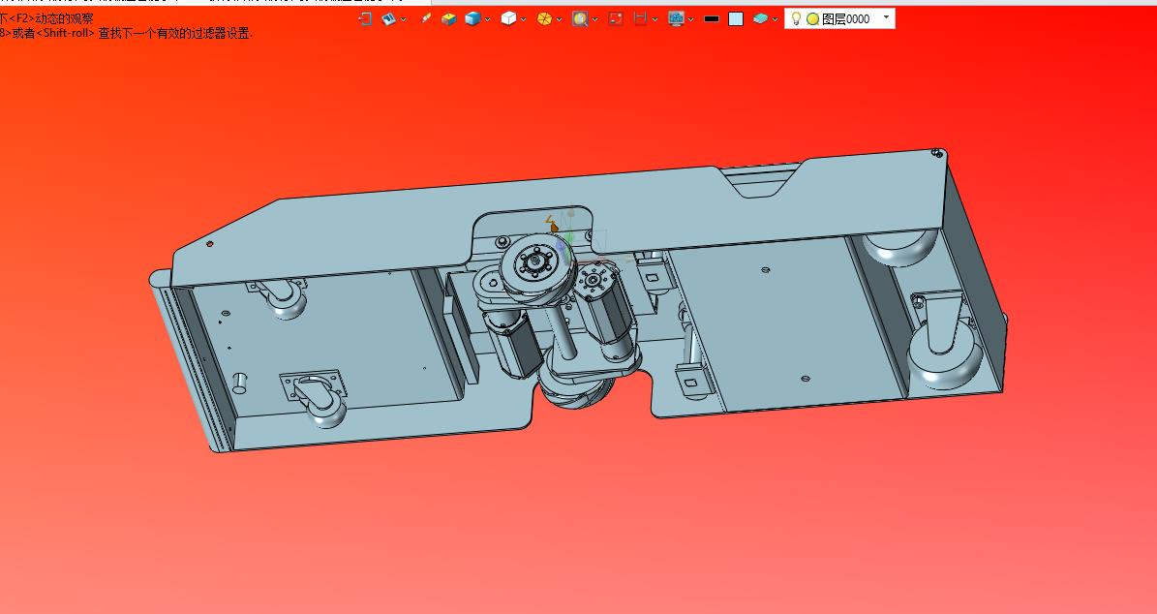Toggle the light bulb layer visibility
The width and height of the screenshot is (1157, 614).
796,18
